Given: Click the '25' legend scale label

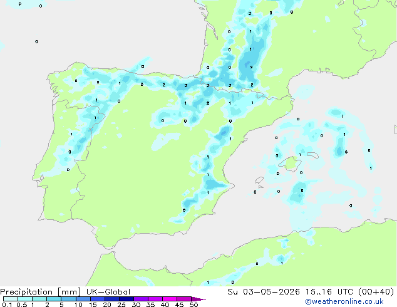Looking at the screenshot, I should (121, 304).
